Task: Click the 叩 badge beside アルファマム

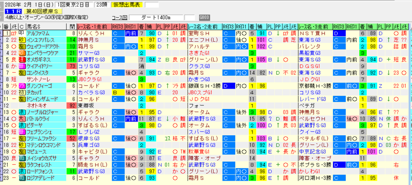Action: (x=22, y=33)
